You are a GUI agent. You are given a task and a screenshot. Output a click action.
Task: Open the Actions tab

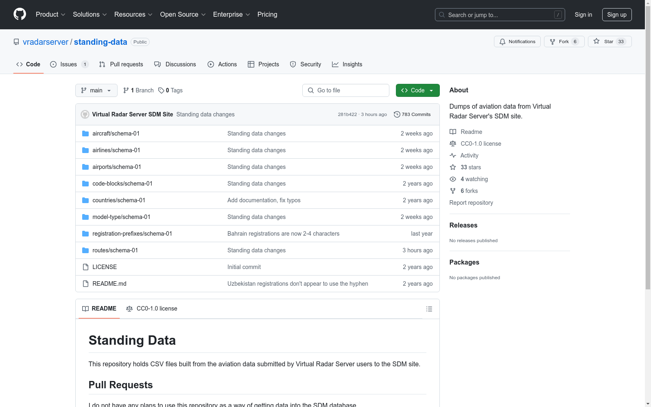[222, 64]
